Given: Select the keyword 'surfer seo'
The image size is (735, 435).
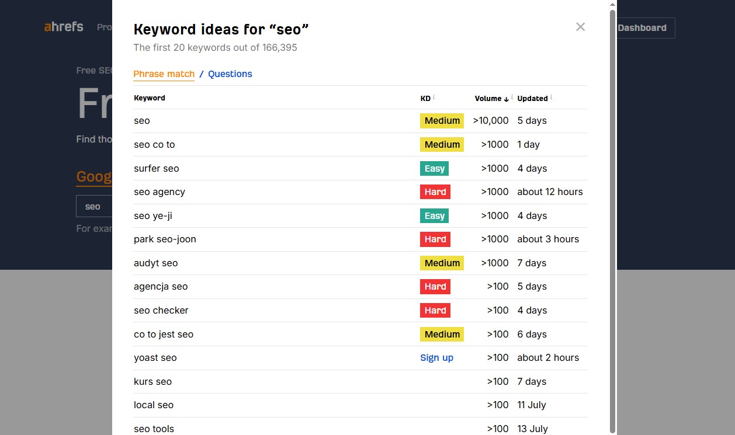Looking at the screenshot, I should [x=157, y=169].
